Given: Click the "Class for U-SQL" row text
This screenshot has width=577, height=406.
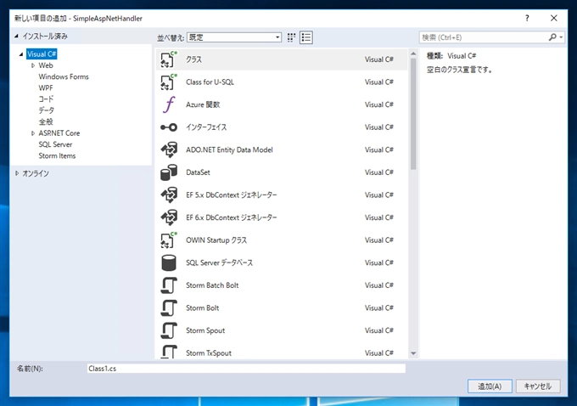Looking at the screenshot, I should point(210,82).
